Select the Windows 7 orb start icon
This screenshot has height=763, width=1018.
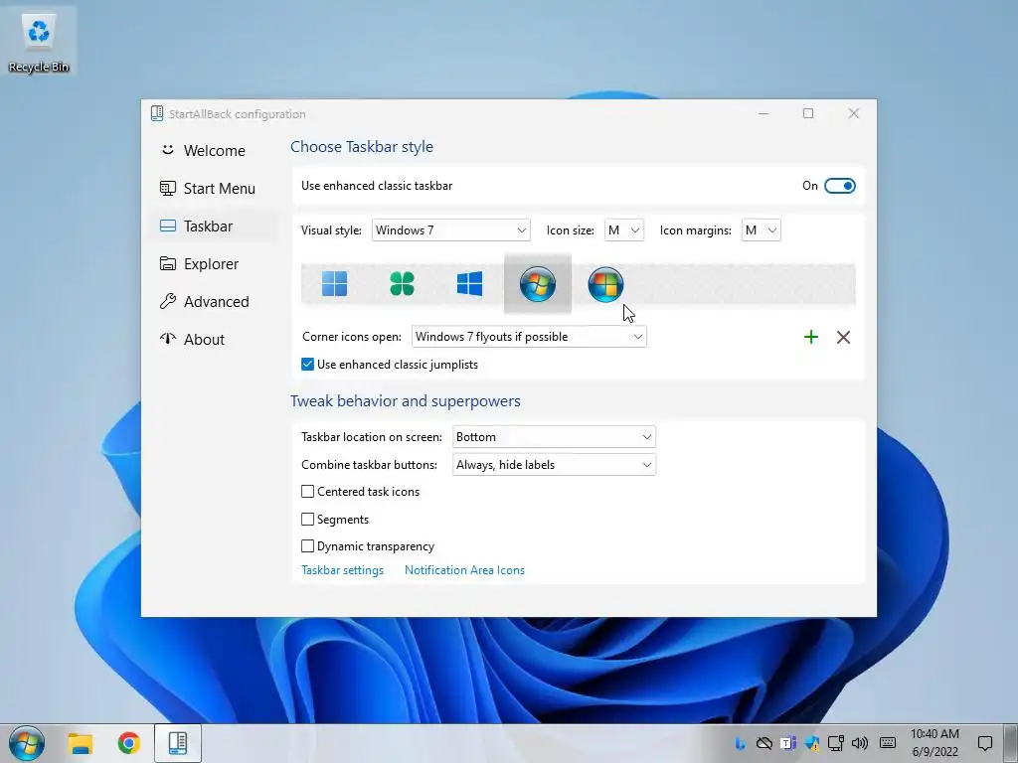pyautogui.click(x=538, y=283)
